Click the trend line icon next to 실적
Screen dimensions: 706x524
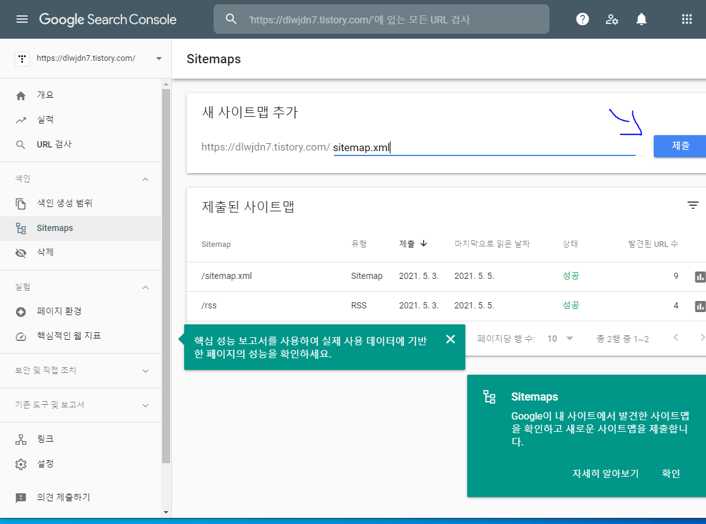21,120
